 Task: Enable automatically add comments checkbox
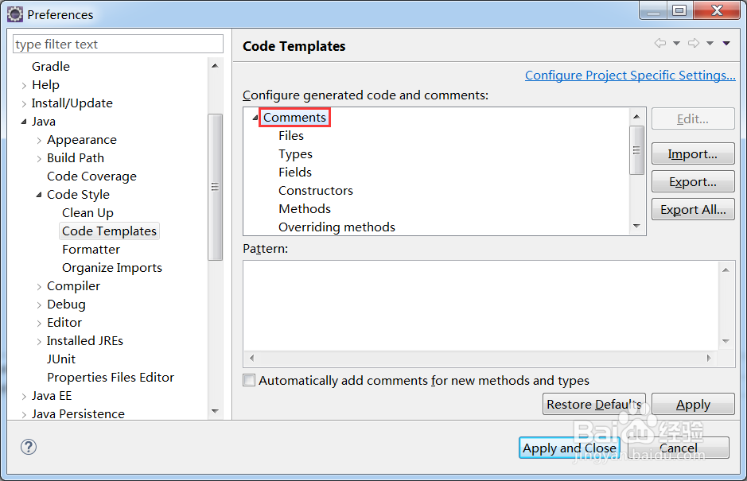[x=249, y=380]
